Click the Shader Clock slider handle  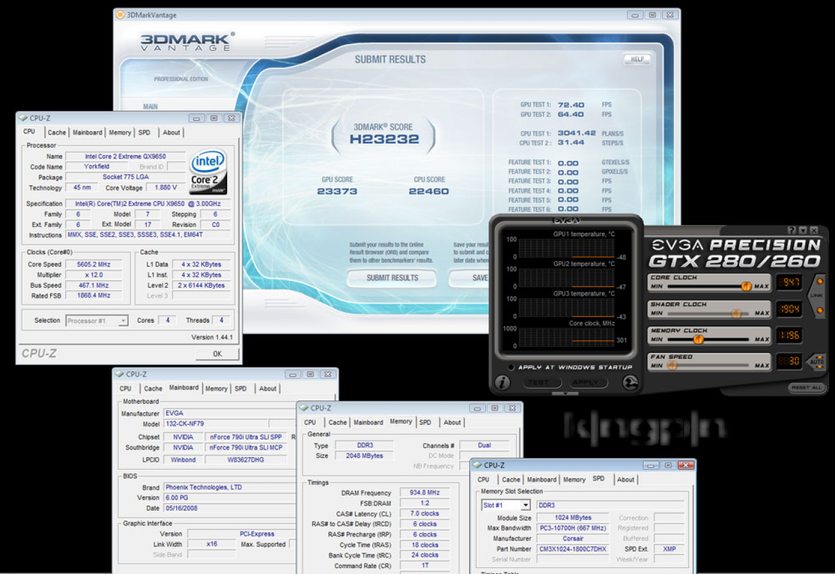click(736, 313)
